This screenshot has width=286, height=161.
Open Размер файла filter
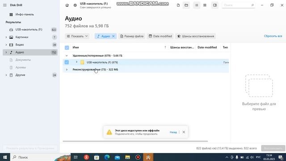(x=132, y=36)
